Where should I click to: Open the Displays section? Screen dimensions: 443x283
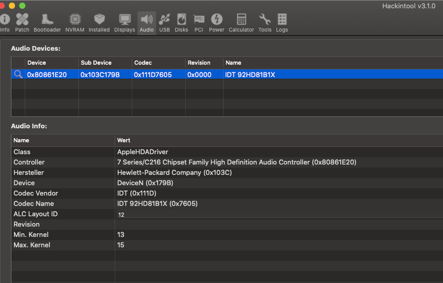[124, 20]
